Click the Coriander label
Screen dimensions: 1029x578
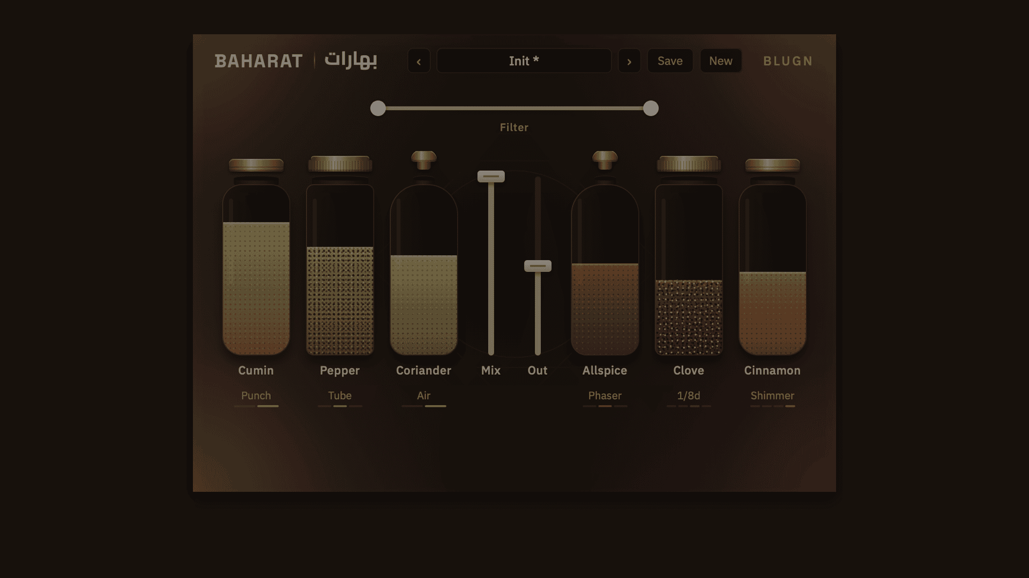coord(424,370)
